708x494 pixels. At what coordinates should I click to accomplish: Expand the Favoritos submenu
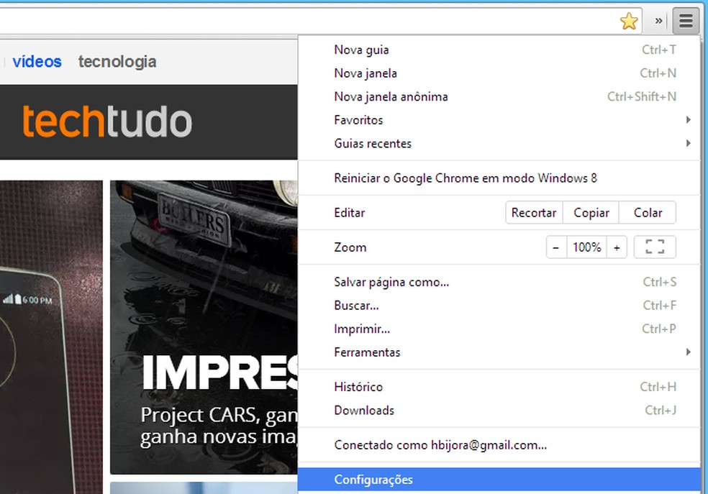[504, 120]
